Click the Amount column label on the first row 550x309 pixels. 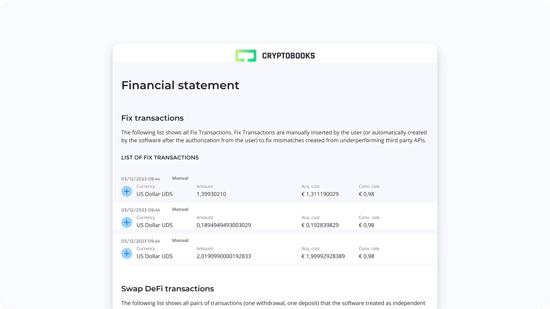point(205,186)
